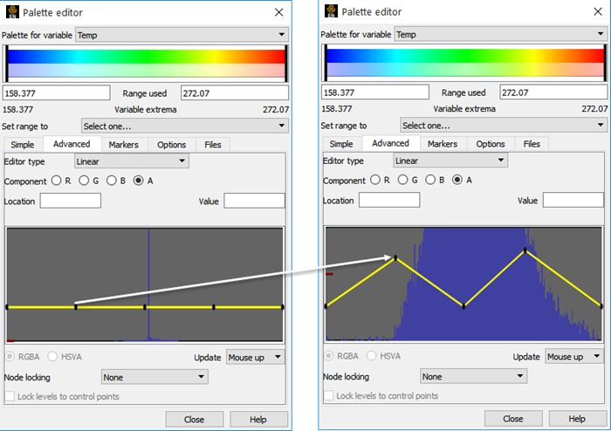Switch to Files tab in left window
Screen dimensions: 611x431
click(213, 145)
